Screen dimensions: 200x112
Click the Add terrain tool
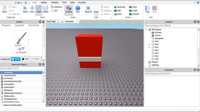pyautogui.click(x=117, y=11)
